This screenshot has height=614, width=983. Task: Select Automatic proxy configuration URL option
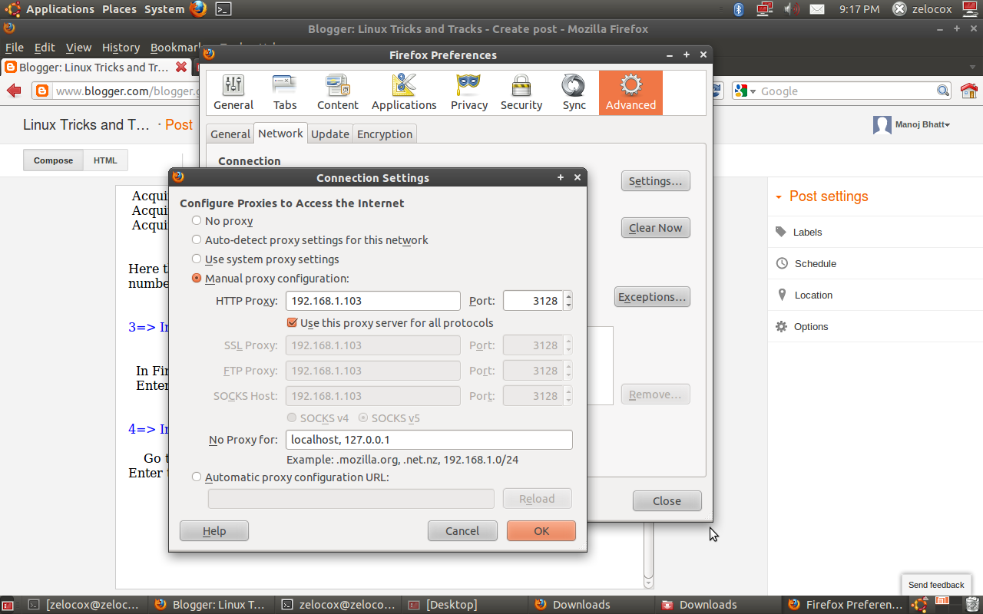[197, 477]
